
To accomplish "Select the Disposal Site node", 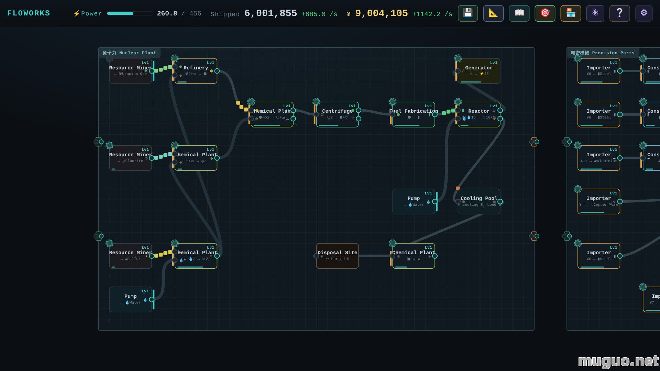I will pos(337,256).
